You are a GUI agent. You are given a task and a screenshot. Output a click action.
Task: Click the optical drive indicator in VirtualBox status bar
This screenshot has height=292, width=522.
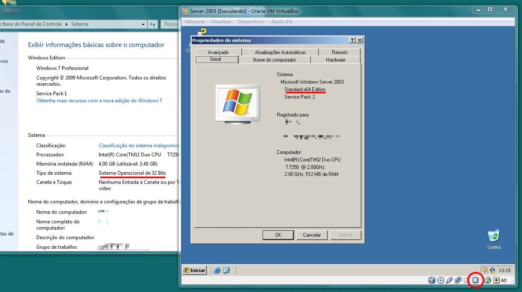(441, 280)
